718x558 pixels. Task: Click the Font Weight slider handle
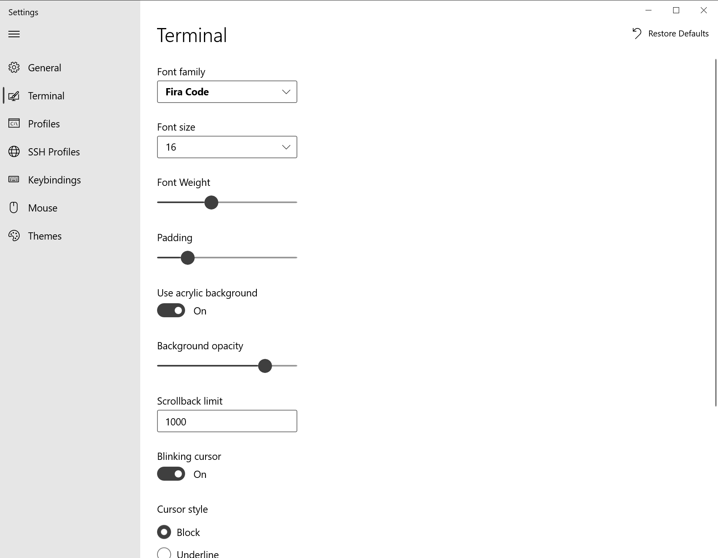pyautogui.click(x=212, y=202)
